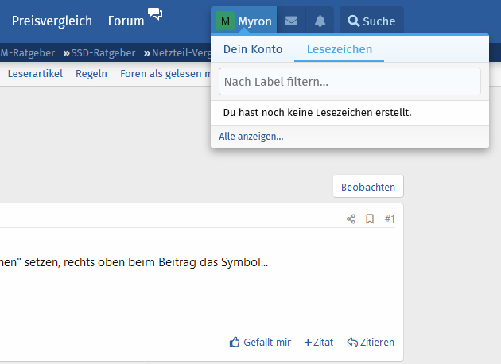501x364 pixels.
Task: Open the Netzteil link in subnavigation
Action: coord(181,52)
